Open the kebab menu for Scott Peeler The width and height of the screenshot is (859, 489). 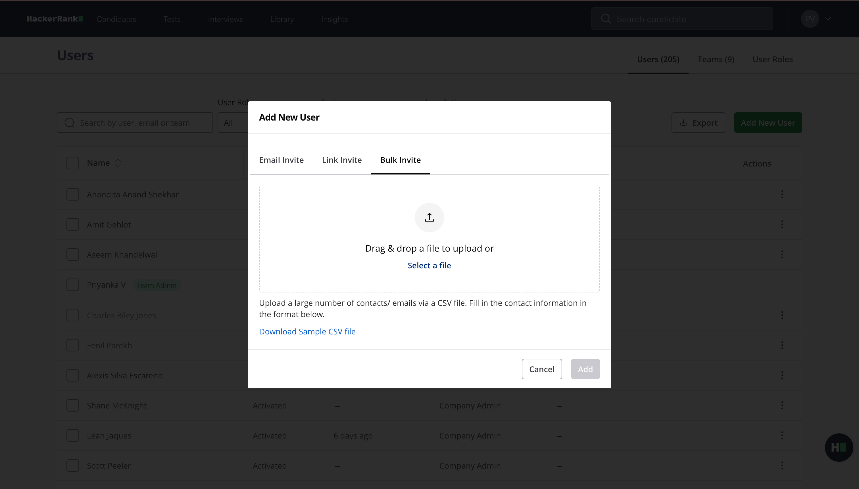782,465
